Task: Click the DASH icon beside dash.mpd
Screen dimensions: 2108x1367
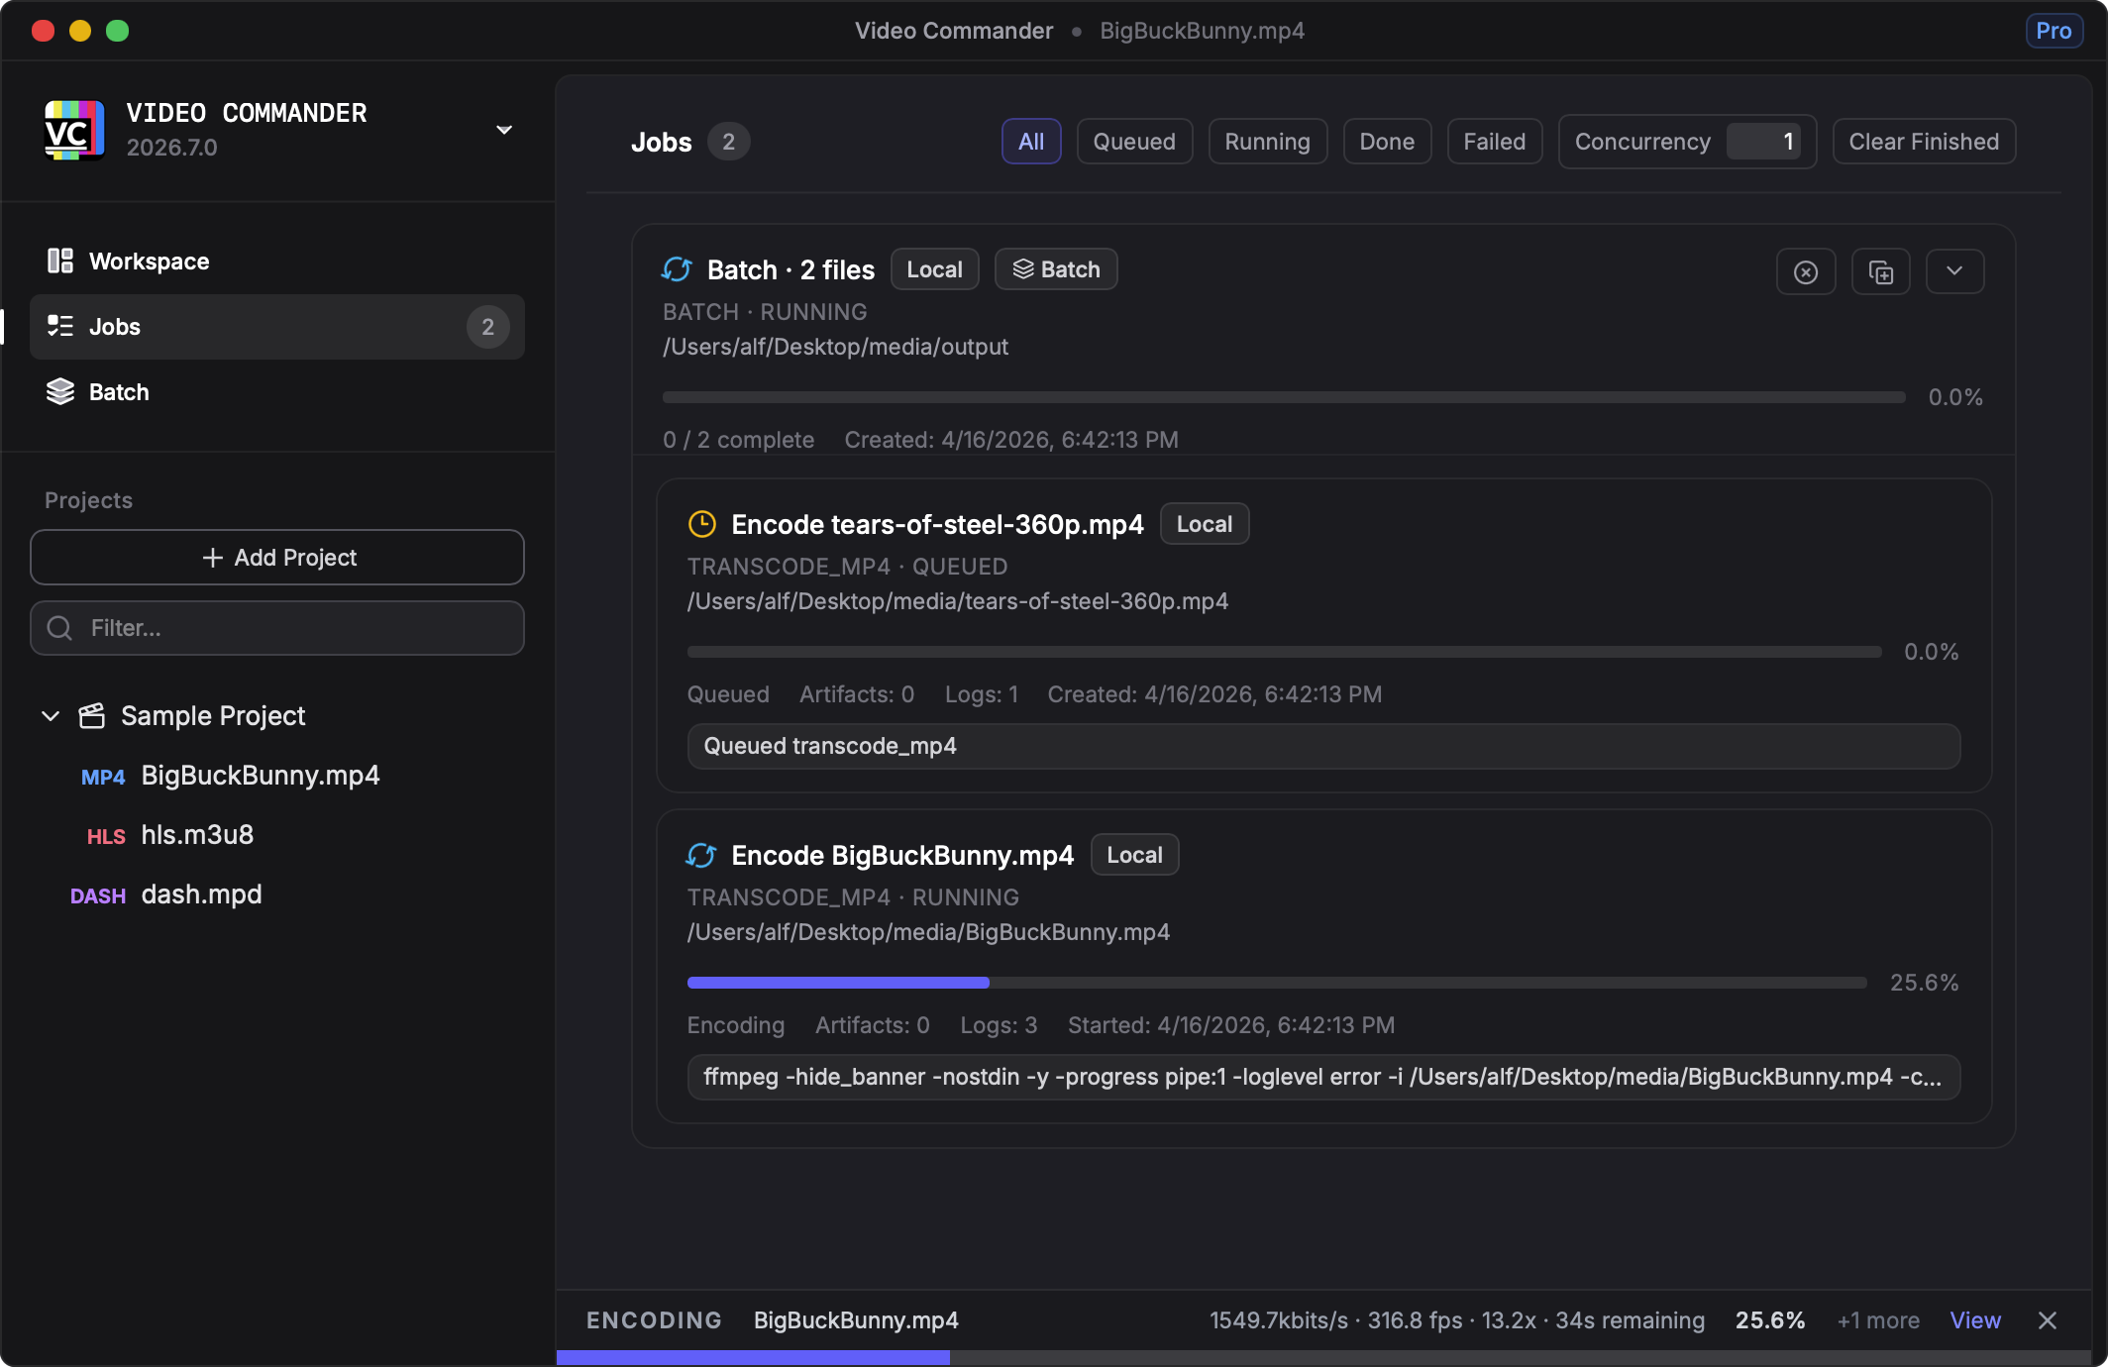Action: pyautogui.click(x=97, y=895)
